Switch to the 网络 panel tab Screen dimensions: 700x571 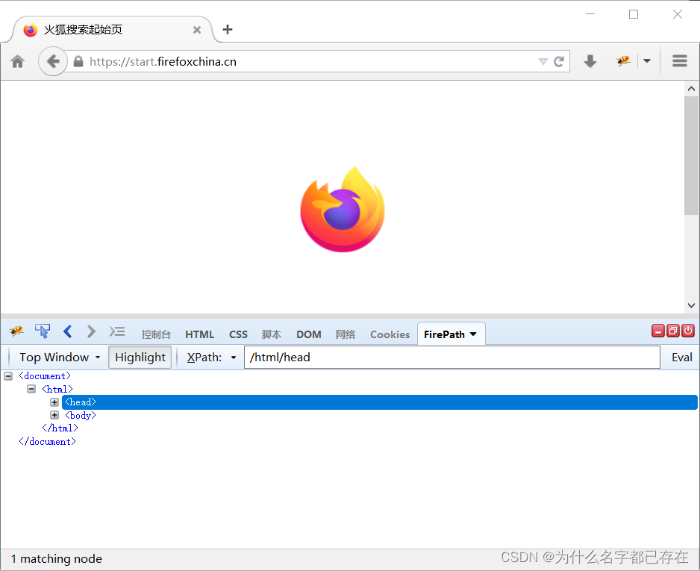(345, 334)
